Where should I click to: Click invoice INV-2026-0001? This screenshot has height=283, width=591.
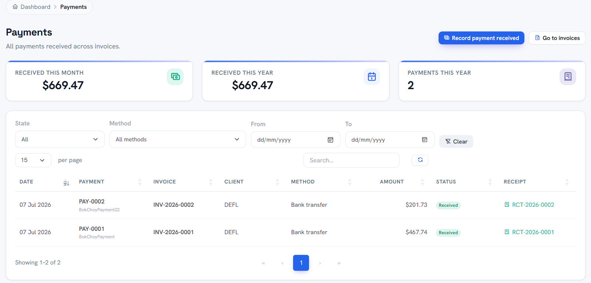(174, 232)
